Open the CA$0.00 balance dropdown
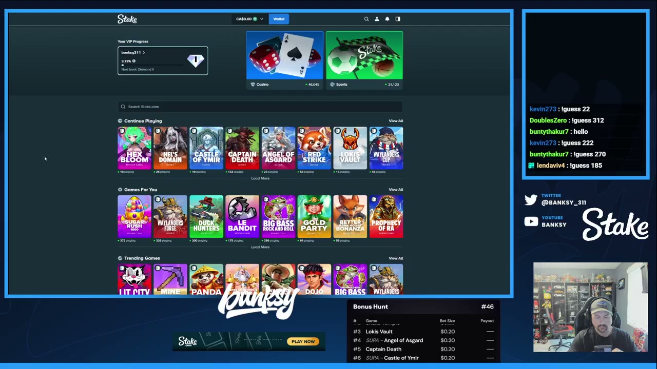The width and height of the screenshot is (657, 369). pyautogui.click(x=249, y=19)
